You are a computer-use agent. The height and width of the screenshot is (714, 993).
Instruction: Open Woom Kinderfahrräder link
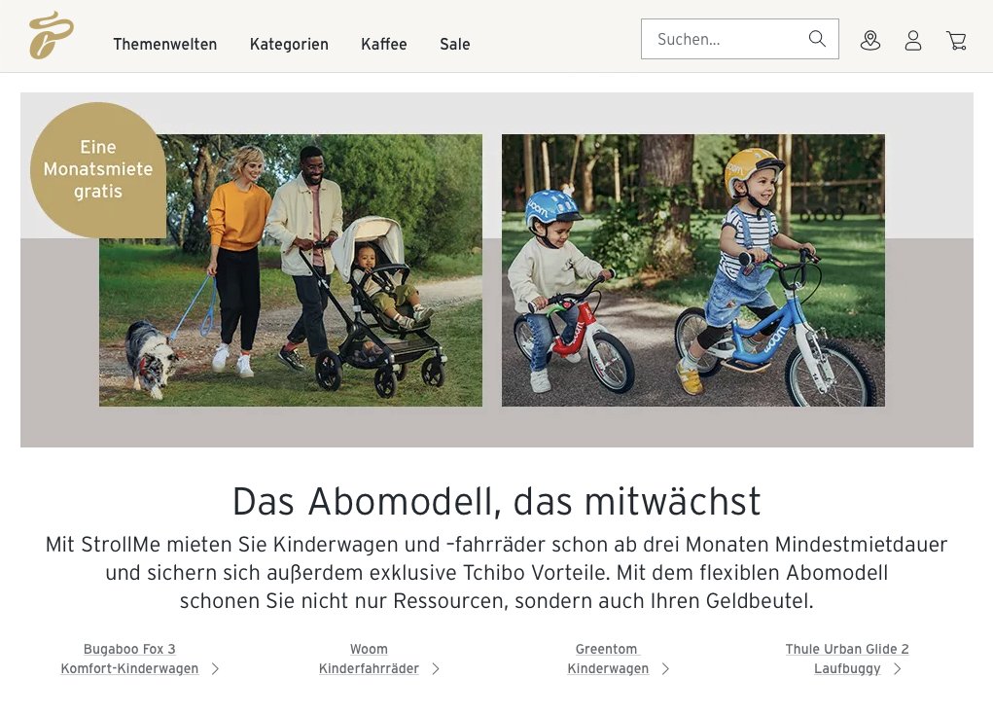(x=370, y=659)
